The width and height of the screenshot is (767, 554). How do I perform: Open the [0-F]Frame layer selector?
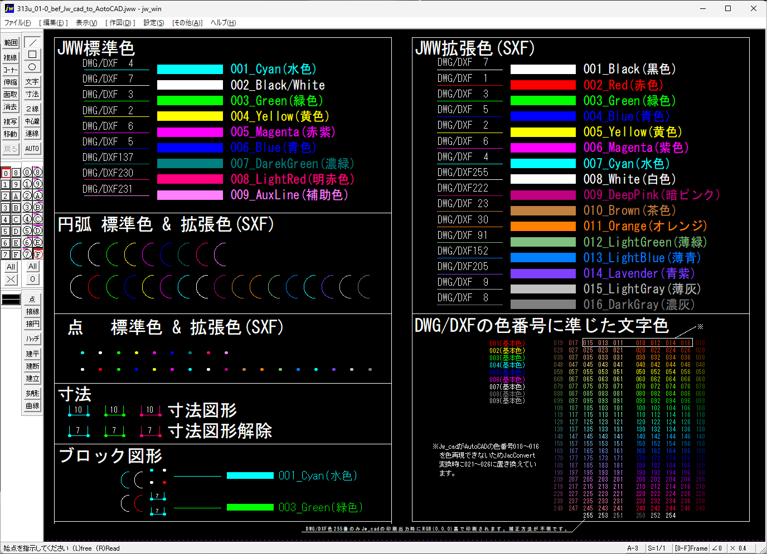pyautogui.click(x=691, y=548)
